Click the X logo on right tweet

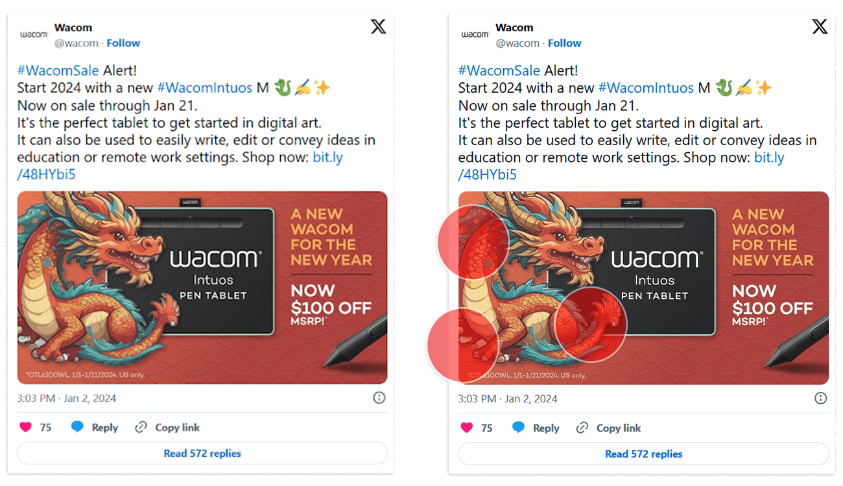click(820, 27)
